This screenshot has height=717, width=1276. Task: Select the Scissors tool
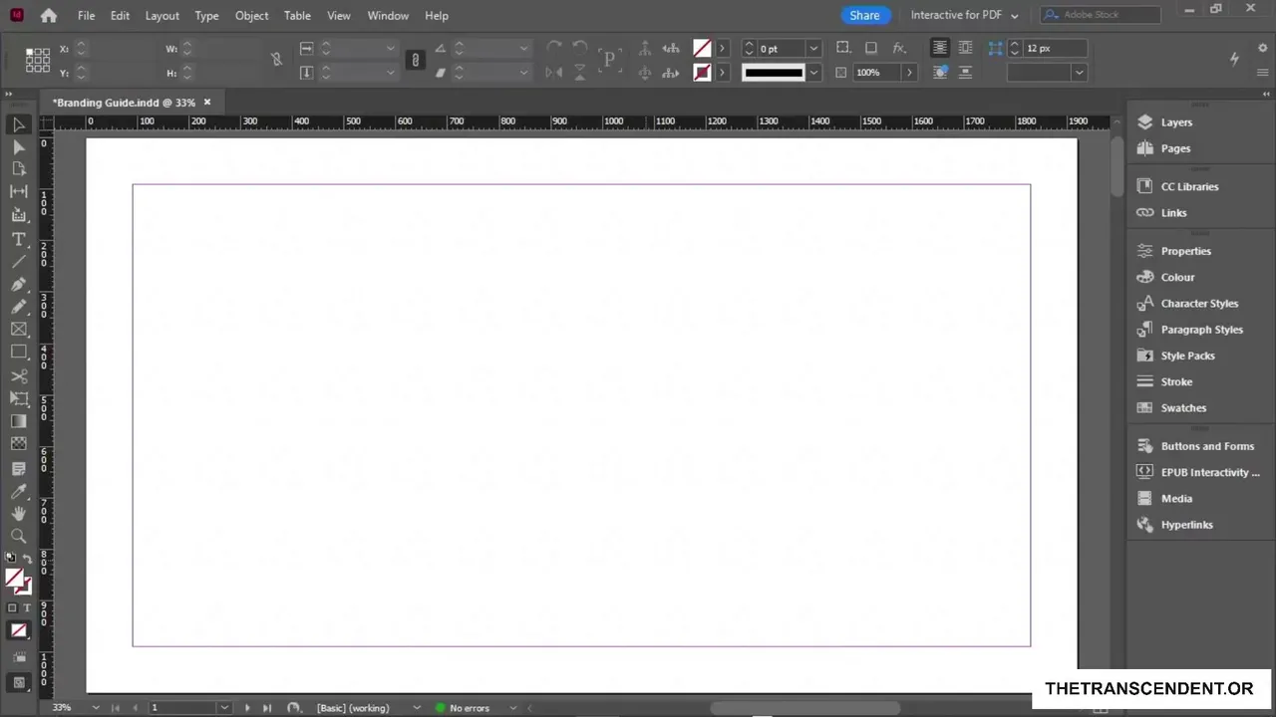(x=18, y=375)
